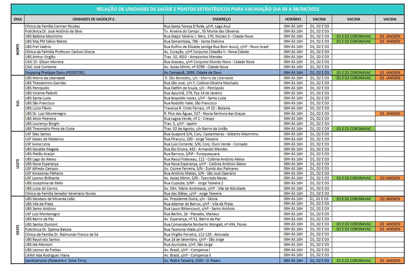This screenshot has width=418, height=270.
Task: Select the DISA column header
Action: pos(18,19)
